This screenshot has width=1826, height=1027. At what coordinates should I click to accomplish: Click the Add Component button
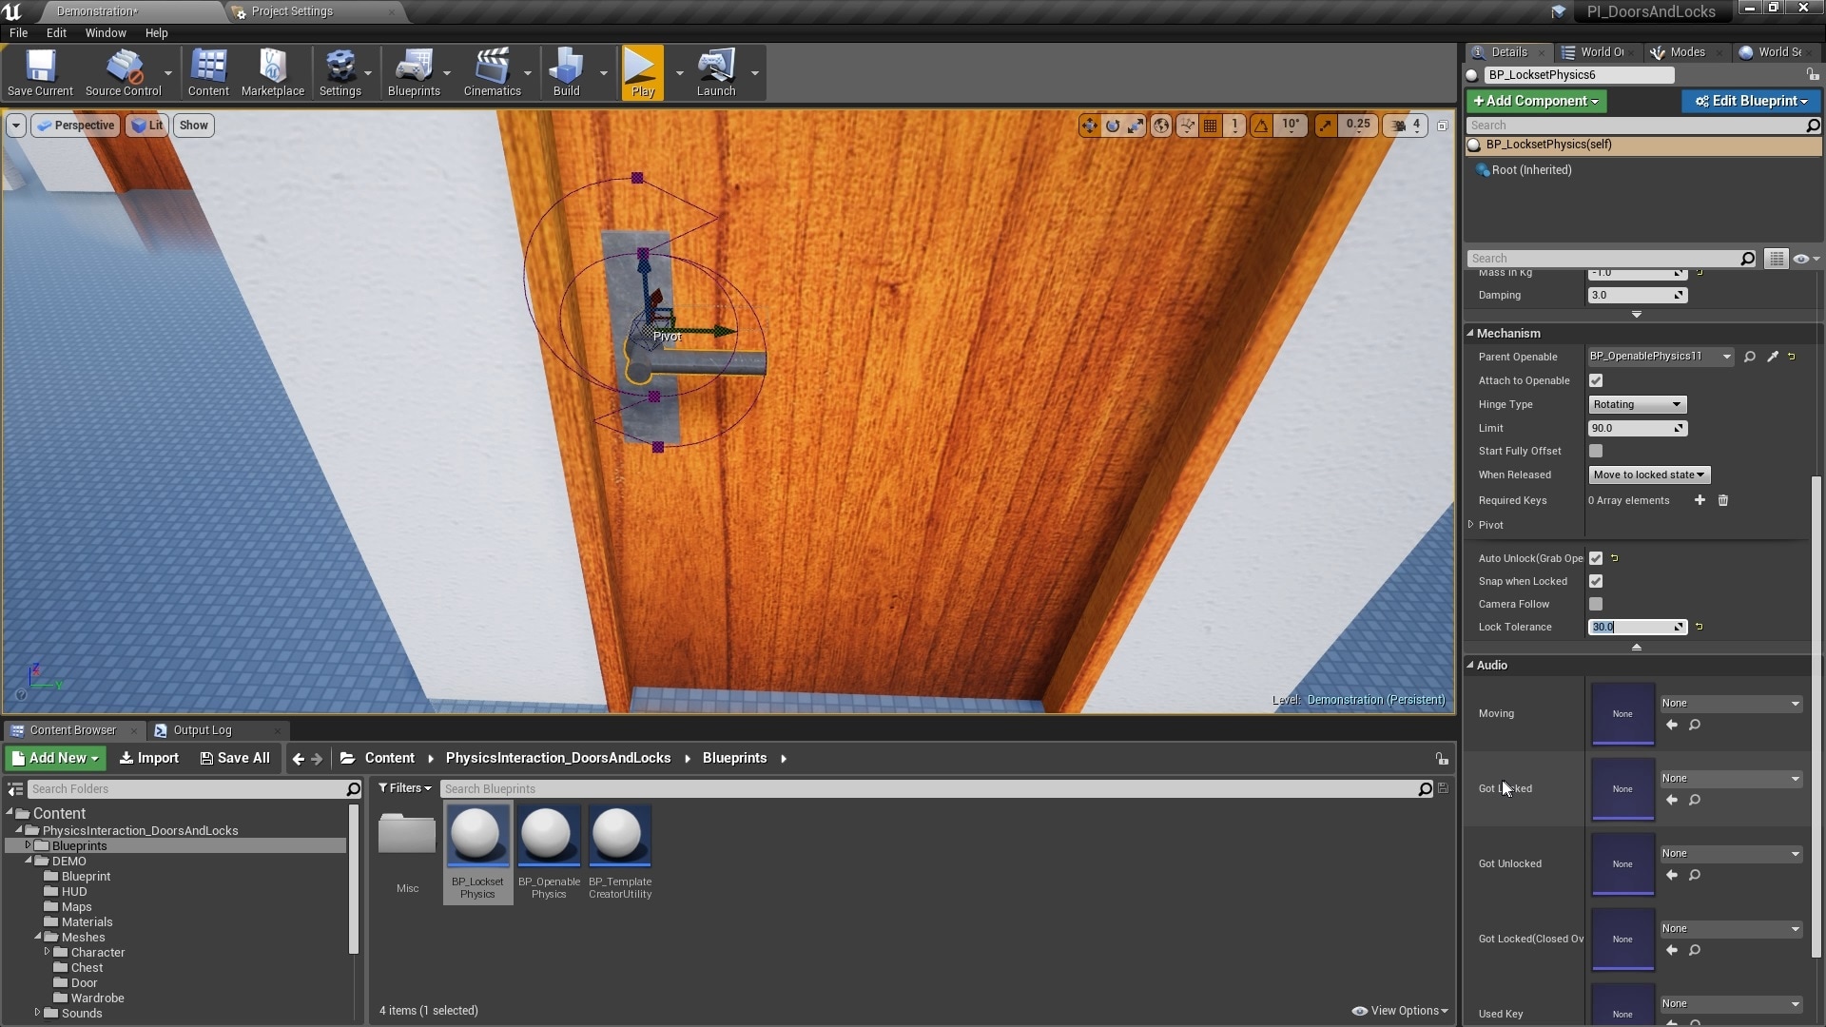(1535, 100)
